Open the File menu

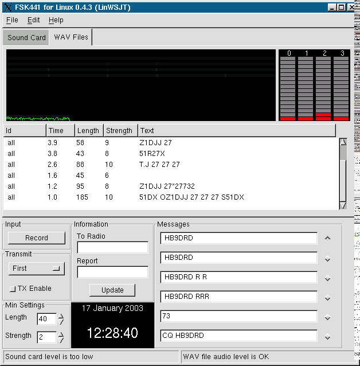(12, 20)
